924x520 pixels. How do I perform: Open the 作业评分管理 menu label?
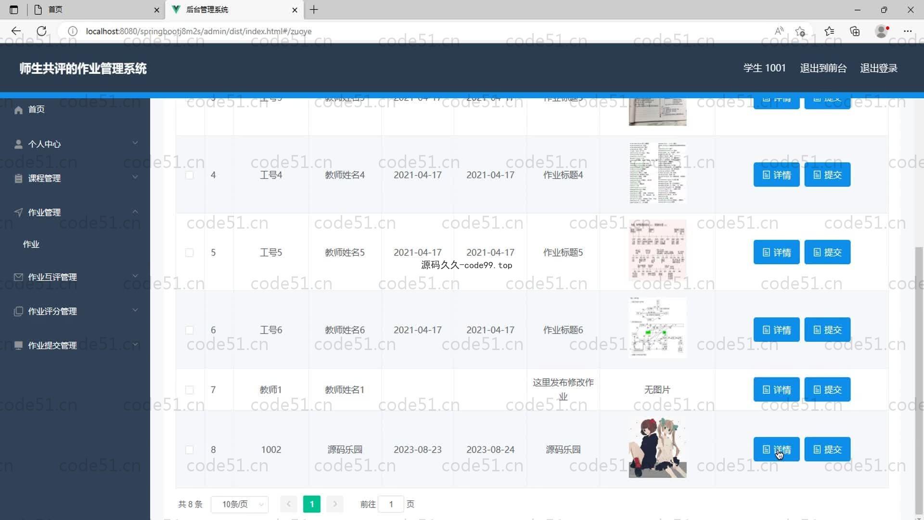tap(52, 311)
